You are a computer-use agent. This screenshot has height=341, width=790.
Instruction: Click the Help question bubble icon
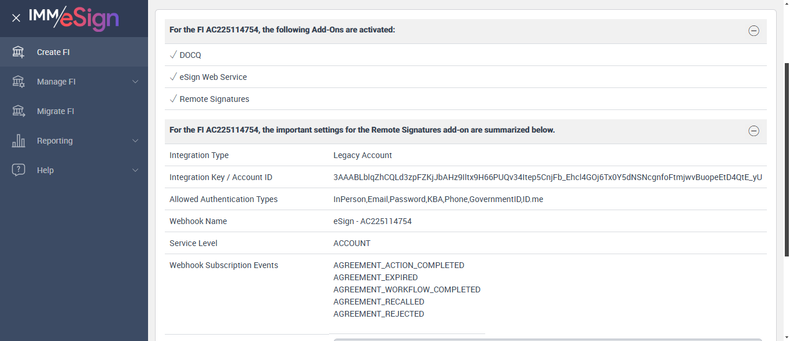[x=19, y=170]
